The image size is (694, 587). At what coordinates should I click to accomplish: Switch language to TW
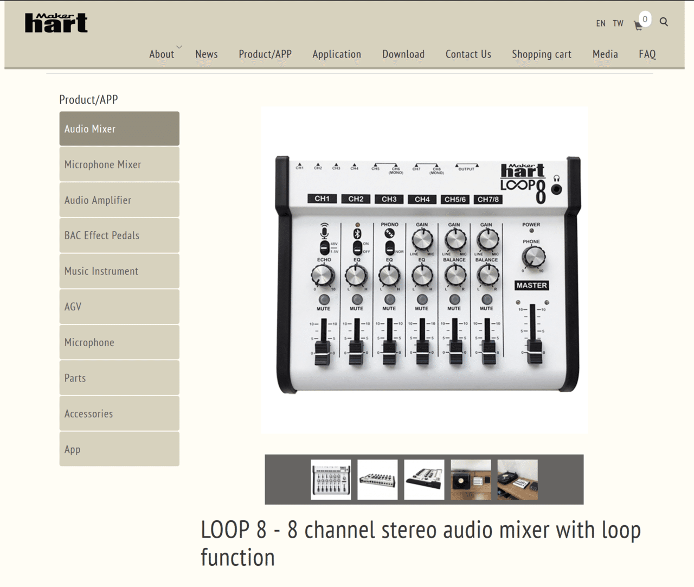[x=618, y=23]
